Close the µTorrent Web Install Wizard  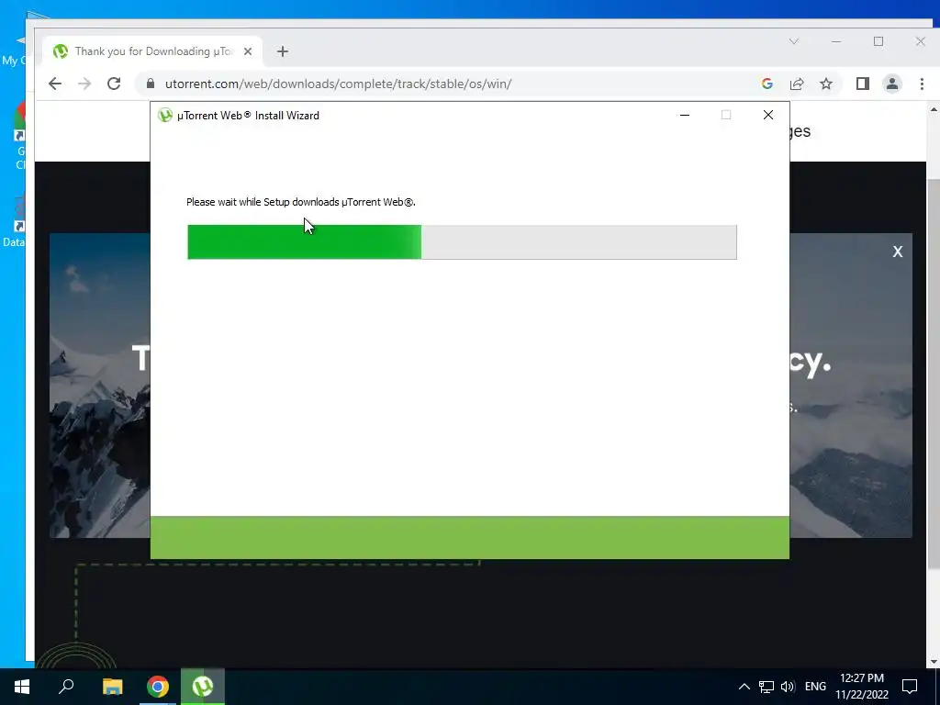tap(768, 115)
